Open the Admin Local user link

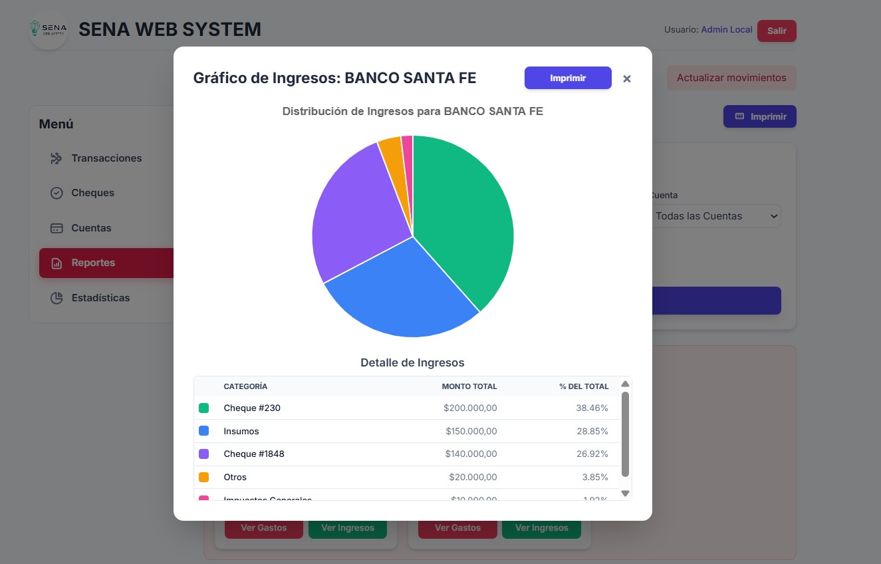(x=727, y=29)
